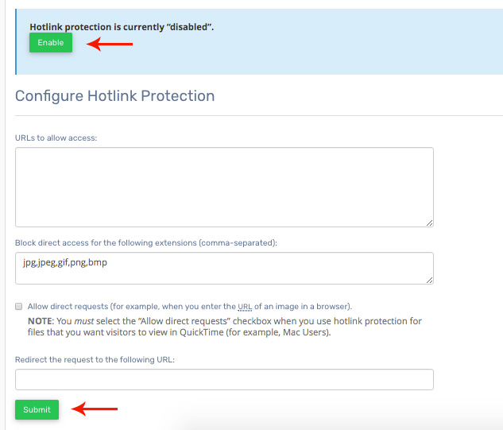This screenshot has width=503, height=430.
Task: Toggle the Allow direct requests checkbox
Action: tap(18, 306)
